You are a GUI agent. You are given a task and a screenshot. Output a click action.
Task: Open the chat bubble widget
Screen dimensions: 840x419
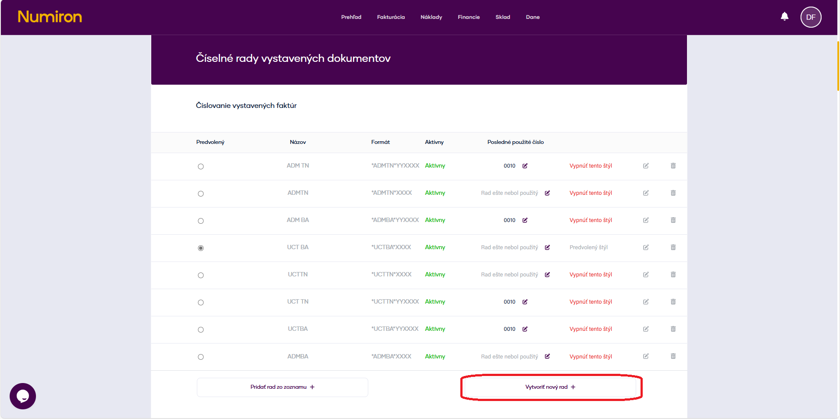(x=23, y=396)
